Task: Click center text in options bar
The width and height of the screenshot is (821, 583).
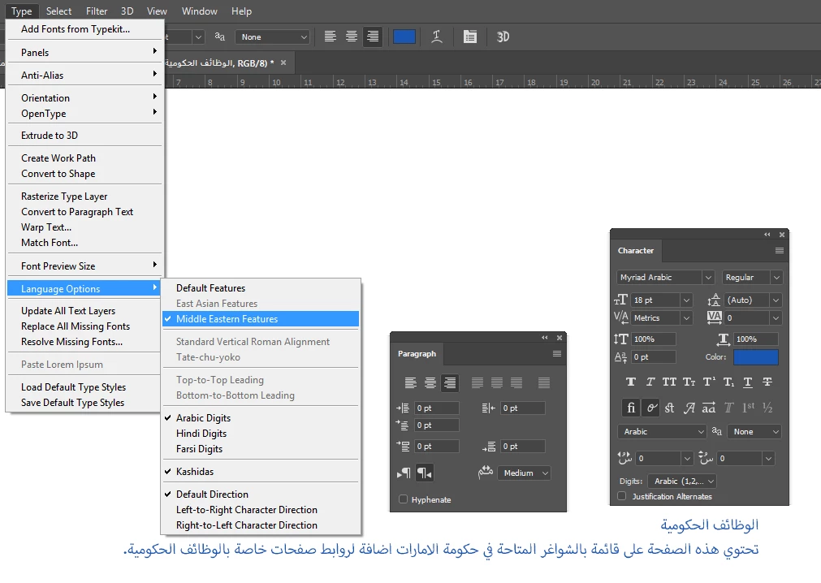Action: pos(352,37)
